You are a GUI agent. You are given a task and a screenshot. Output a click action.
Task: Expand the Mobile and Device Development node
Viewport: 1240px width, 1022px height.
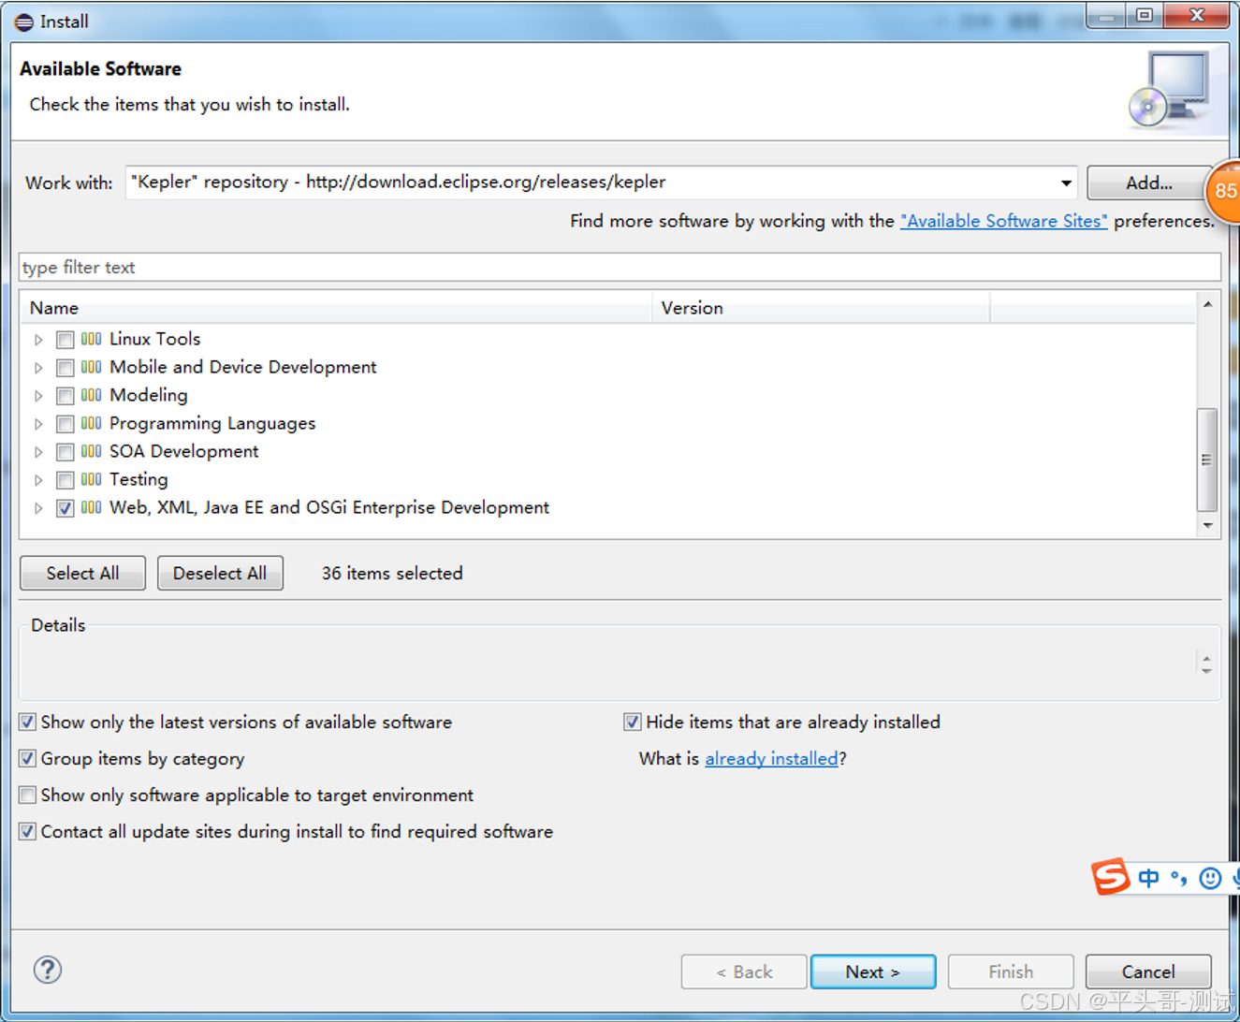click(x=38, y=368)
